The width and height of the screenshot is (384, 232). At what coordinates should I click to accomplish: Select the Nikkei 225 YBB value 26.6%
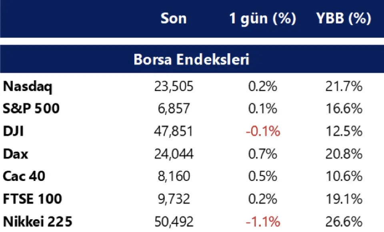(344, 221)
